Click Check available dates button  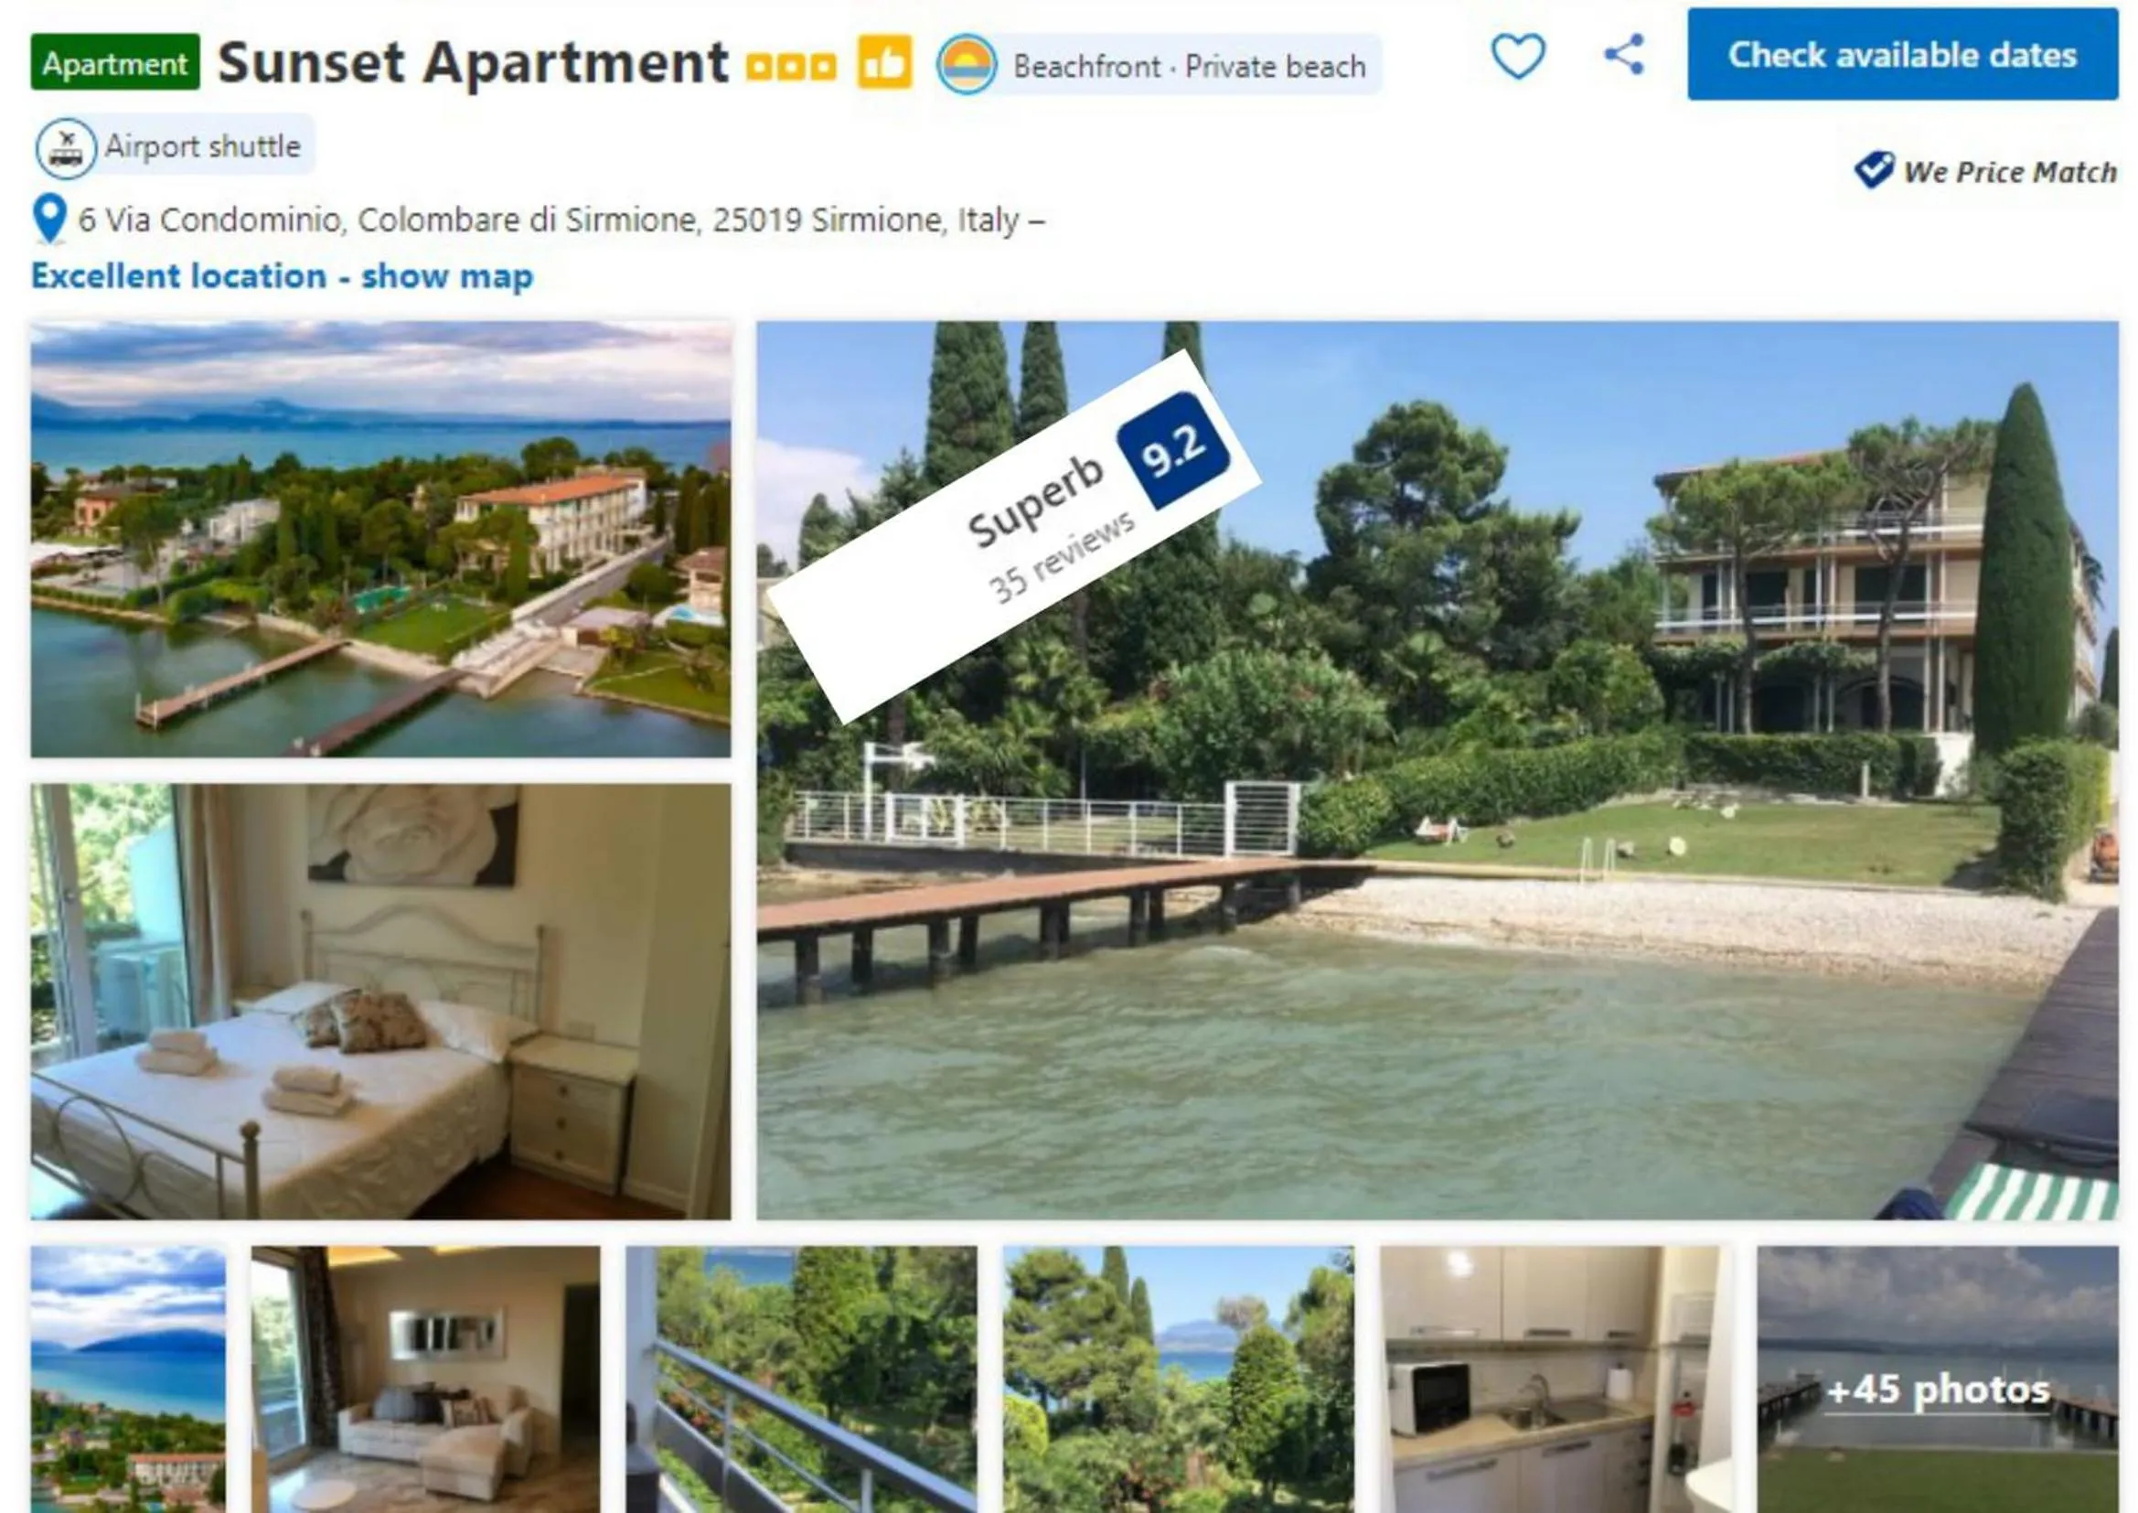pyautogui.click(x=1902, y=54)
